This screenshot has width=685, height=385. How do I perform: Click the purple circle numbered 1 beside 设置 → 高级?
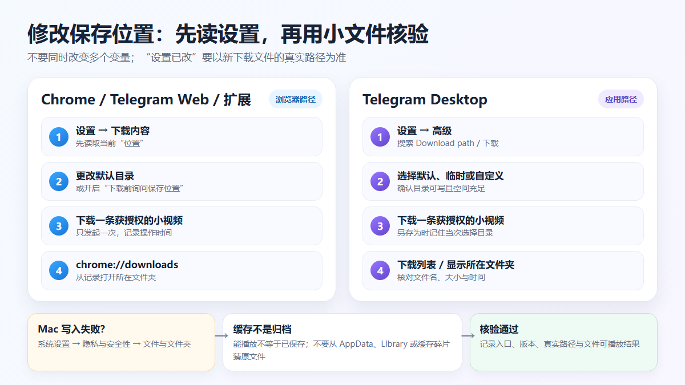pos(380,137)
